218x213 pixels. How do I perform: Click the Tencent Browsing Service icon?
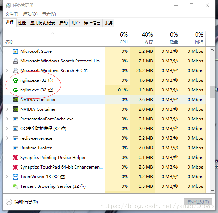(15, 186)
